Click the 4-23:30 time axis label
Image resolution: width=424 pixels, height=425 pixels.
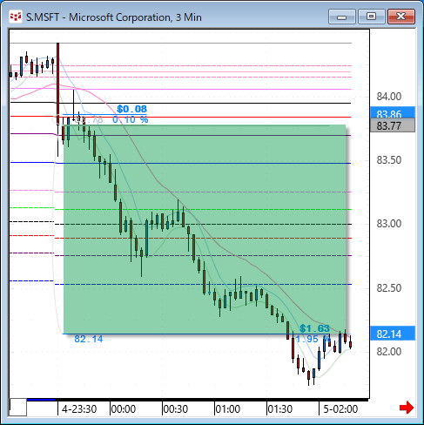pos(79,409)
